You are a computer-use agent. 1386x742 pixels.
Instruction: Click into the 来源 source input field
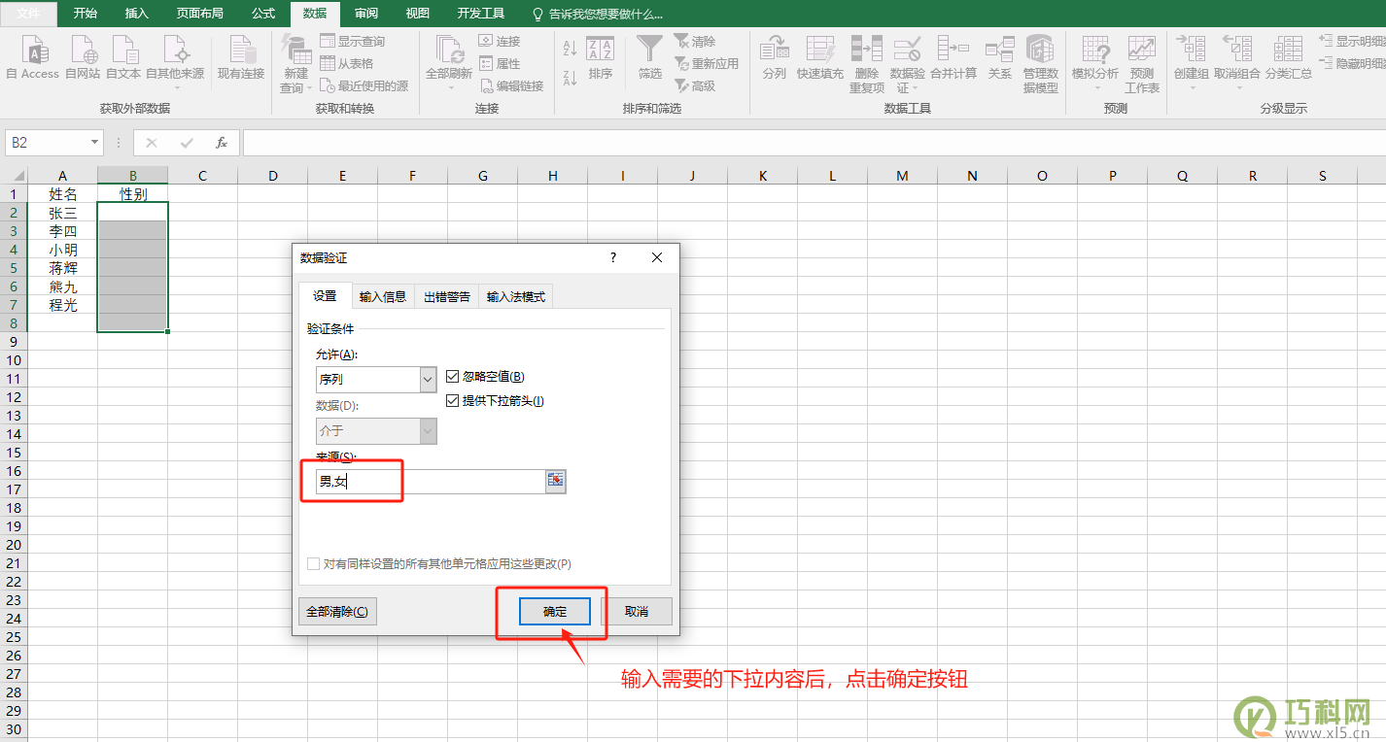click(x=431, y=481)
